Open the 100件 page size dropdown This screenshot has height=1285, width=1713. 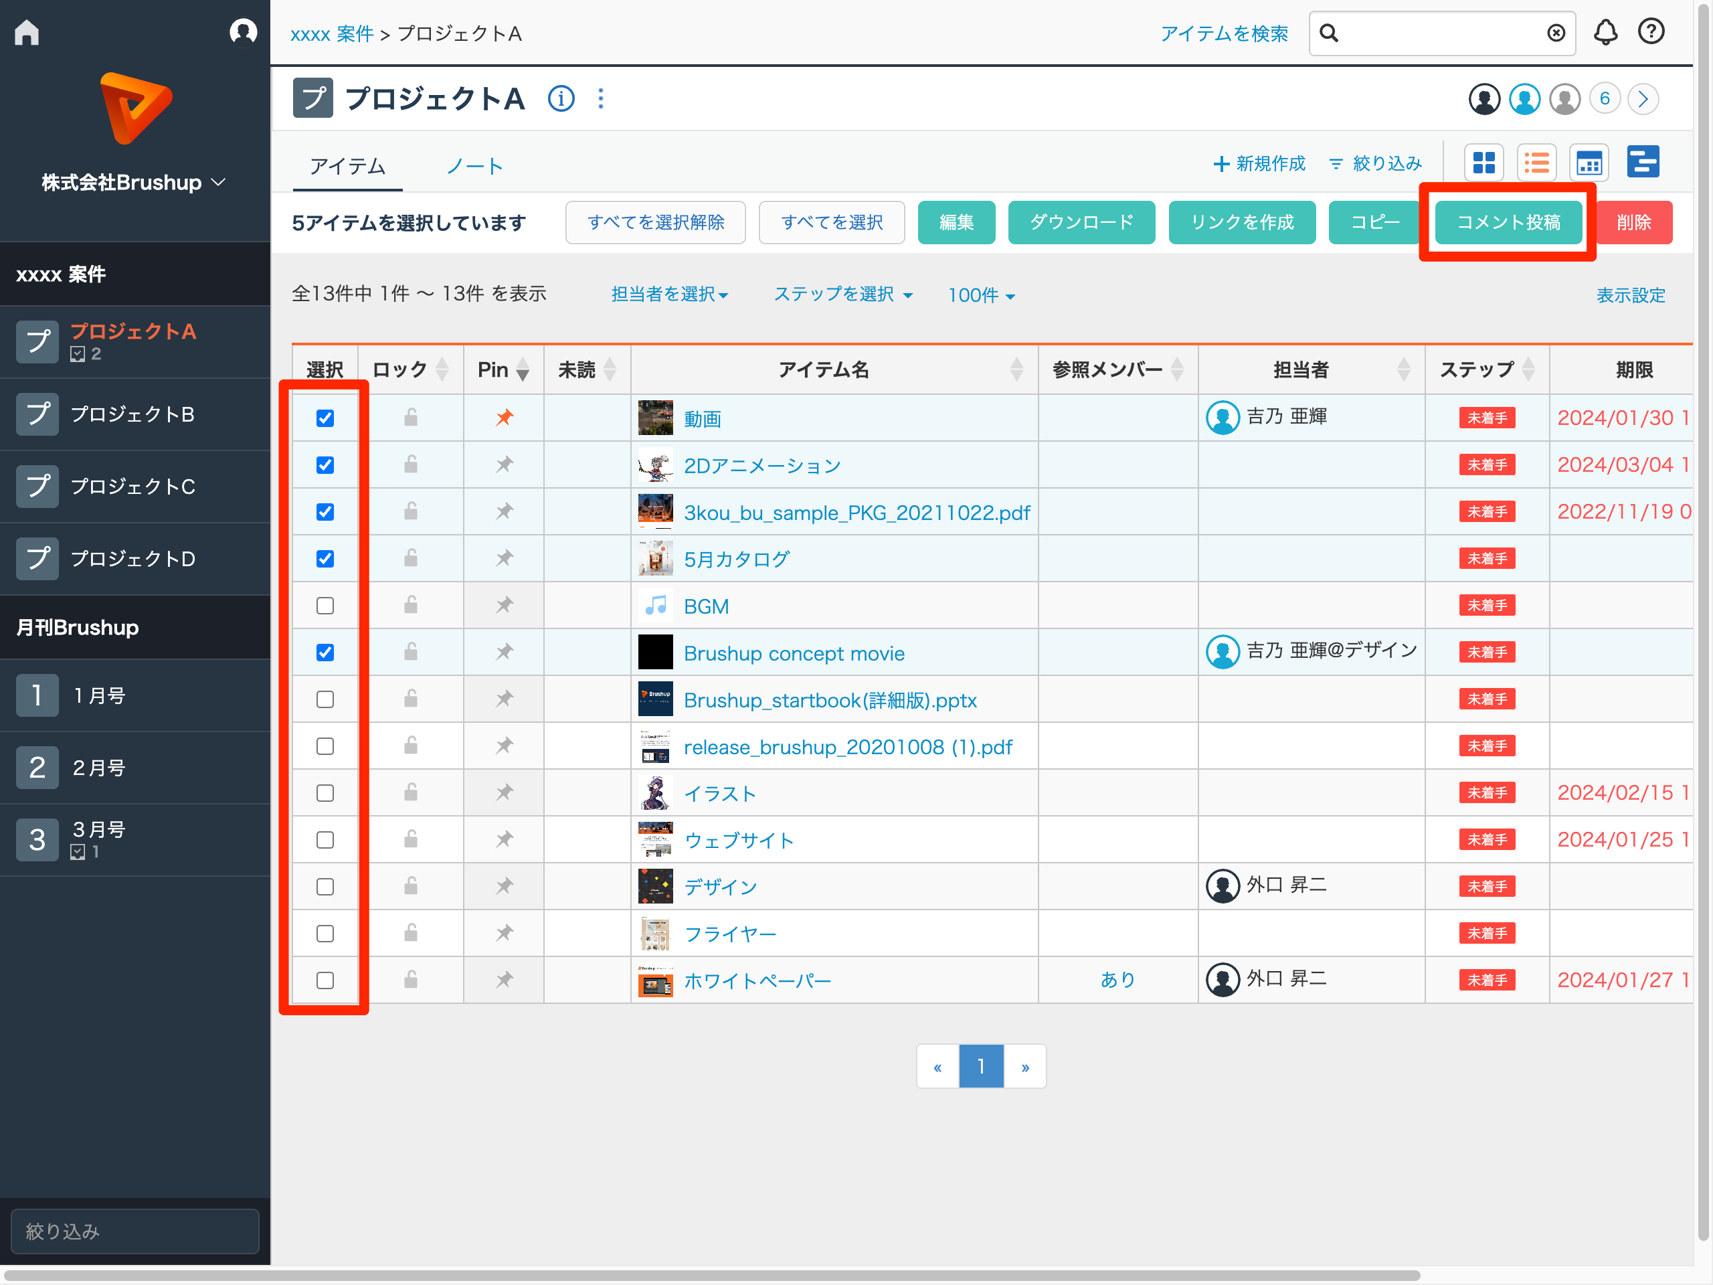pos(981,295)
